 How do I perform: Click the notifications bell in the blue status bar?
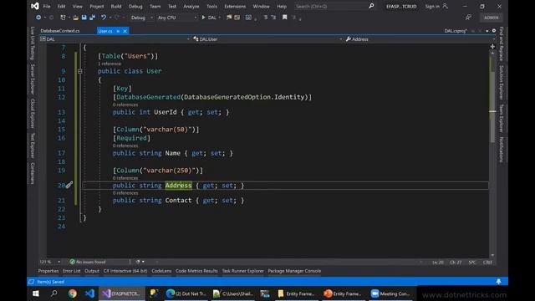coord(498,282)
